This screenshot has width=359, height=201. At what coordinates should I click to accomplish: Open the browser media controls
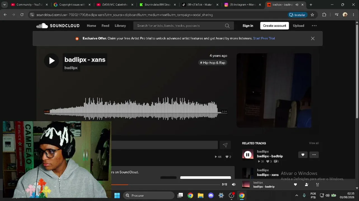coord(337,15)
